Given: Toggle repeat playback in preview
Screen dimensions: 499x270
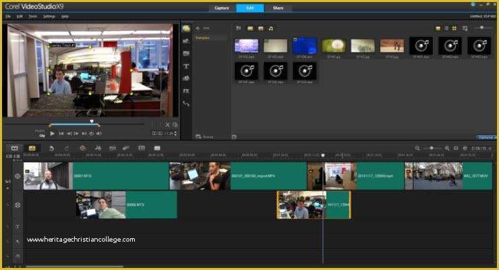Looking at the screenshot, I should point(91,134).
